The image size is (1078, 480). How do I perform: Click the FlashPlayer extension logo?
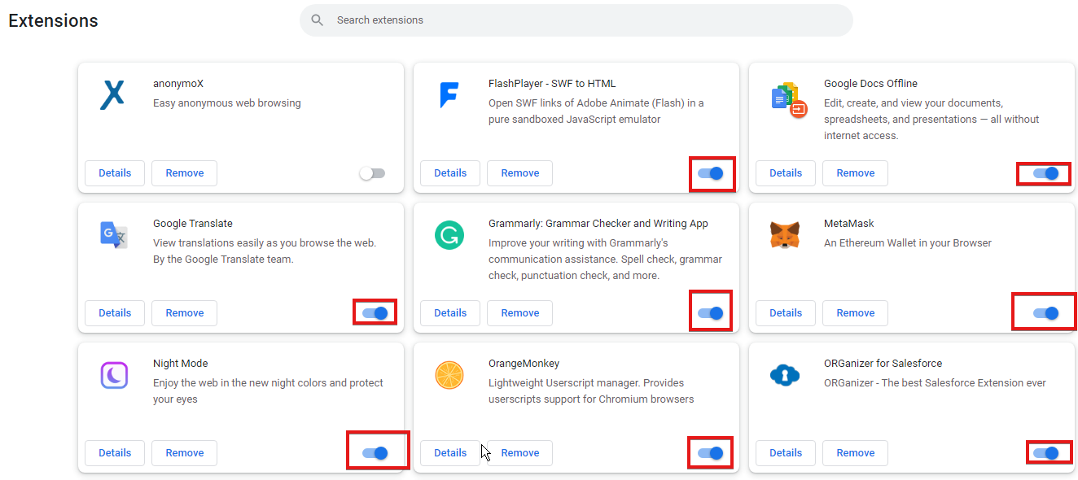coord(449,95)
